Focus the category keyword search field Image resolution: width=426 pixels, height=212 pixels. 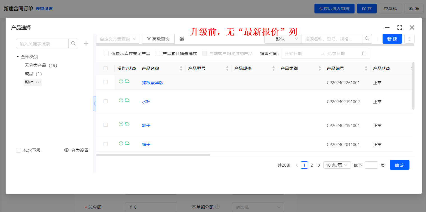click(42, 43)
